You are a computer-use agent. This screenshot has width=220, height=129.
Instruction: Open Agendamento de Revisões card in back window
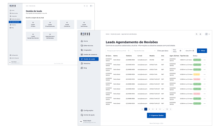point(50,36)
